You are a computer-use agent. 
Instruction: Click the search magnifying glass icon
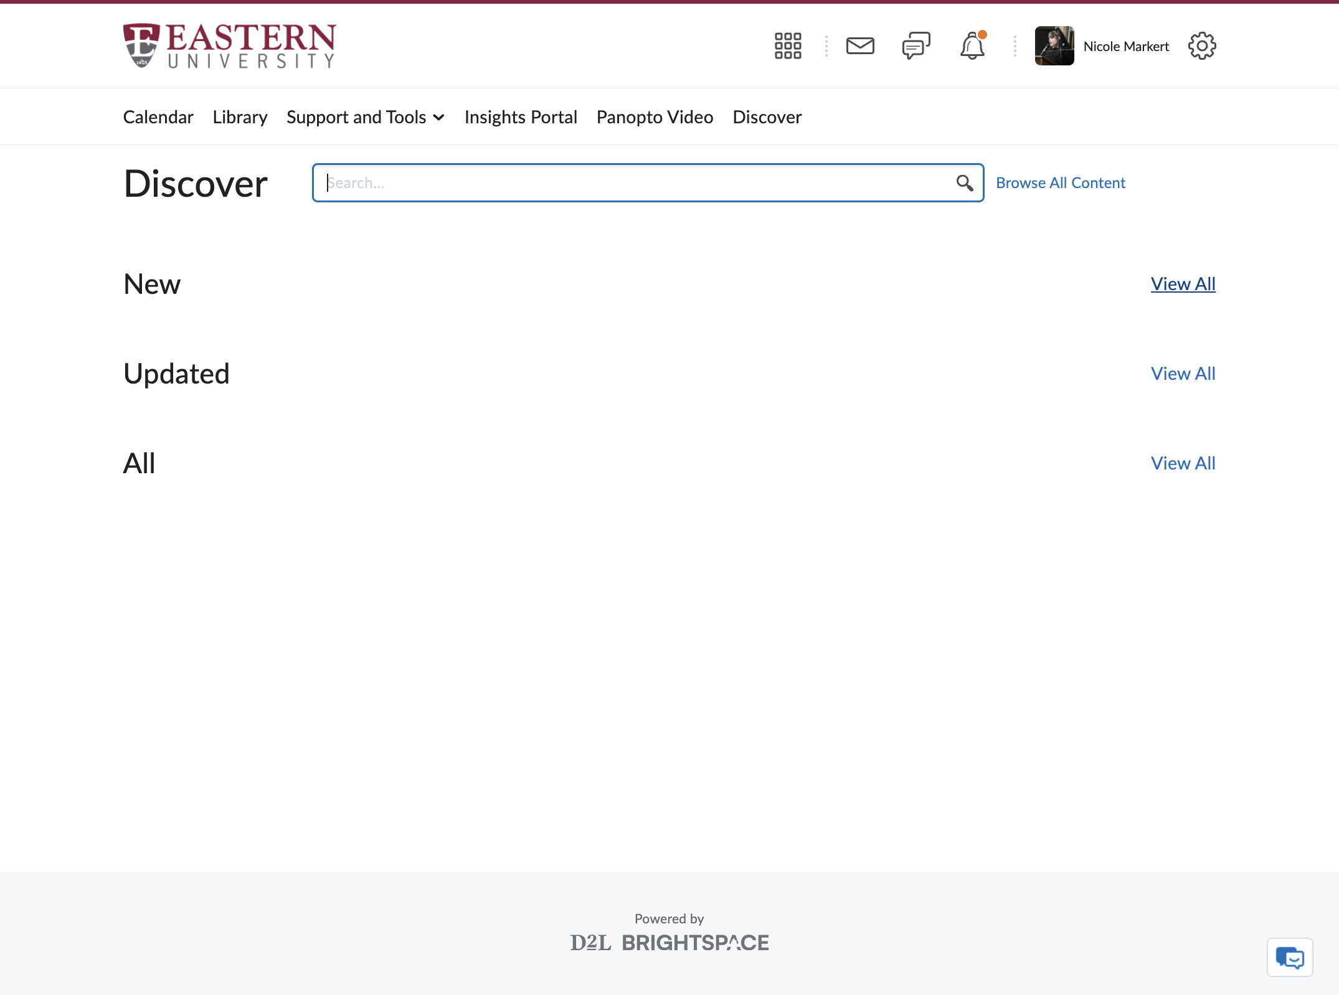pos(965,183)
